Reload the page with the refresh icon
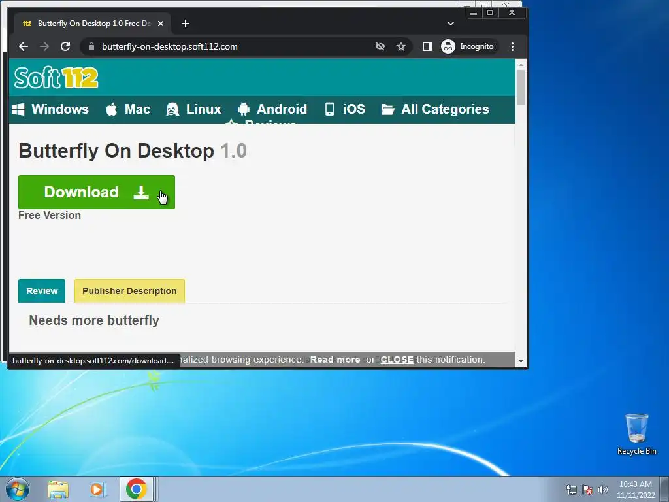The height and width of the screenshot is (502, 669). (65, 46)
